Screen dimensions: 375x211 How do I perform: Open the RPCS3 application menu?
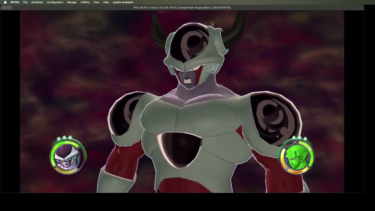pyautogui.click(x=15, y=2)
